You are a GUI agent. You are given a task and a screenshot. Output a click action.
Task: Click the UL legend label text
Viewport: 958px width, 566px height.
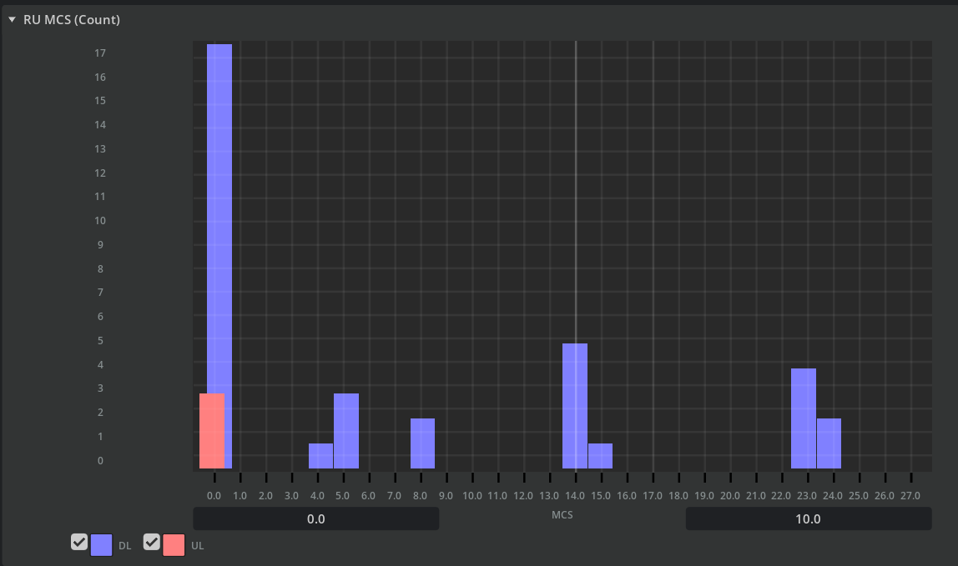[198, 546]
